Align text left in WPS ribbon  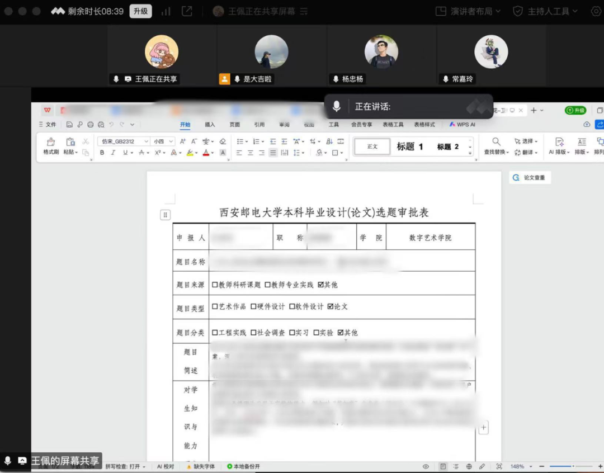[x=239, y=153]
